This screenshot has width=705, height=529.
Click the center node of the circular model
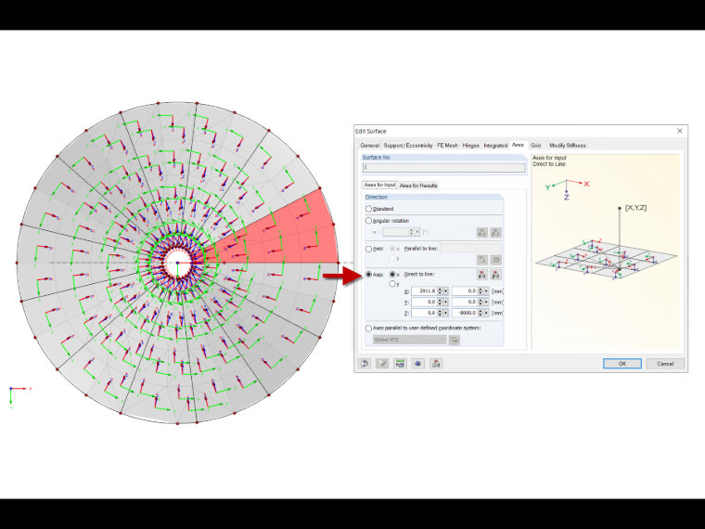pos(177,263)
